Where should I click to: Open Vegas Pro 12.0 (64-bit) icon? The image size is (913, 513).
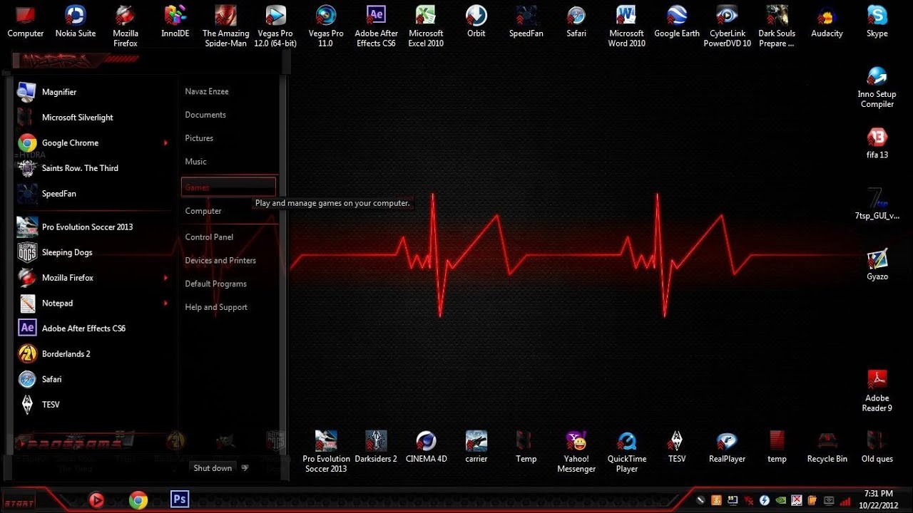[x=275, y=26]
